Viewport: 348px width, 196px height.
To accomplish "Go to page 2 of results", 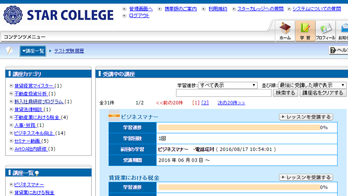I will 205,103.
